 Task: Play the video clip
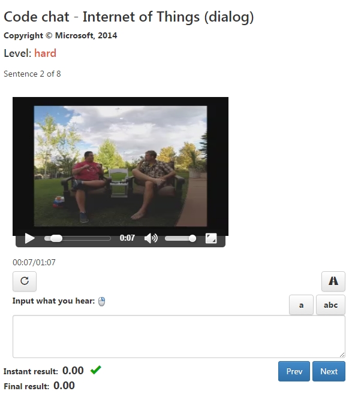tap(29, 238)
